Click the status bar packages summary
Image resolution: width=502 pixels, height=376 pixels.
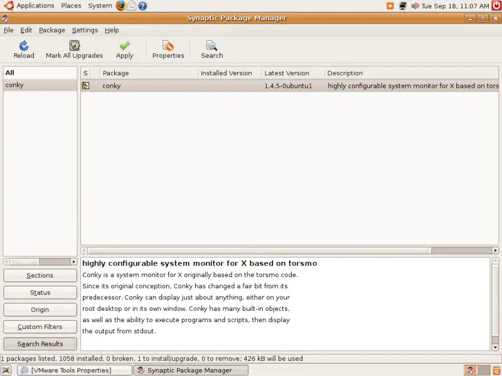(152, 358)
